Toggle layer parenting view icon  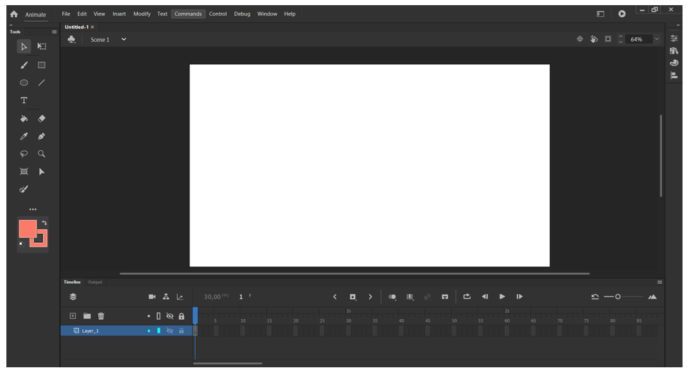[x=166, y=297]
